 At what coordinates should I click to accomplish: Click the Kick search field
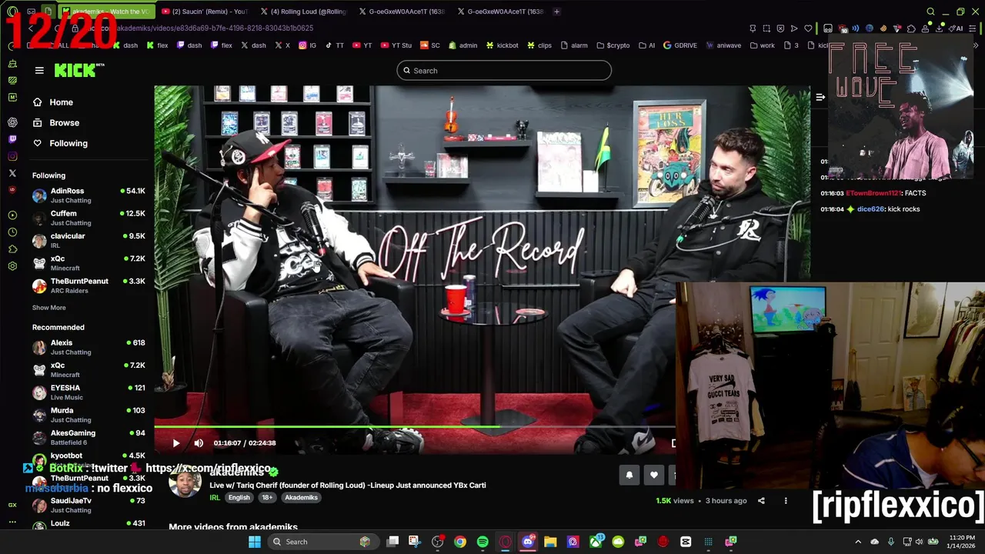coord(504,71)
